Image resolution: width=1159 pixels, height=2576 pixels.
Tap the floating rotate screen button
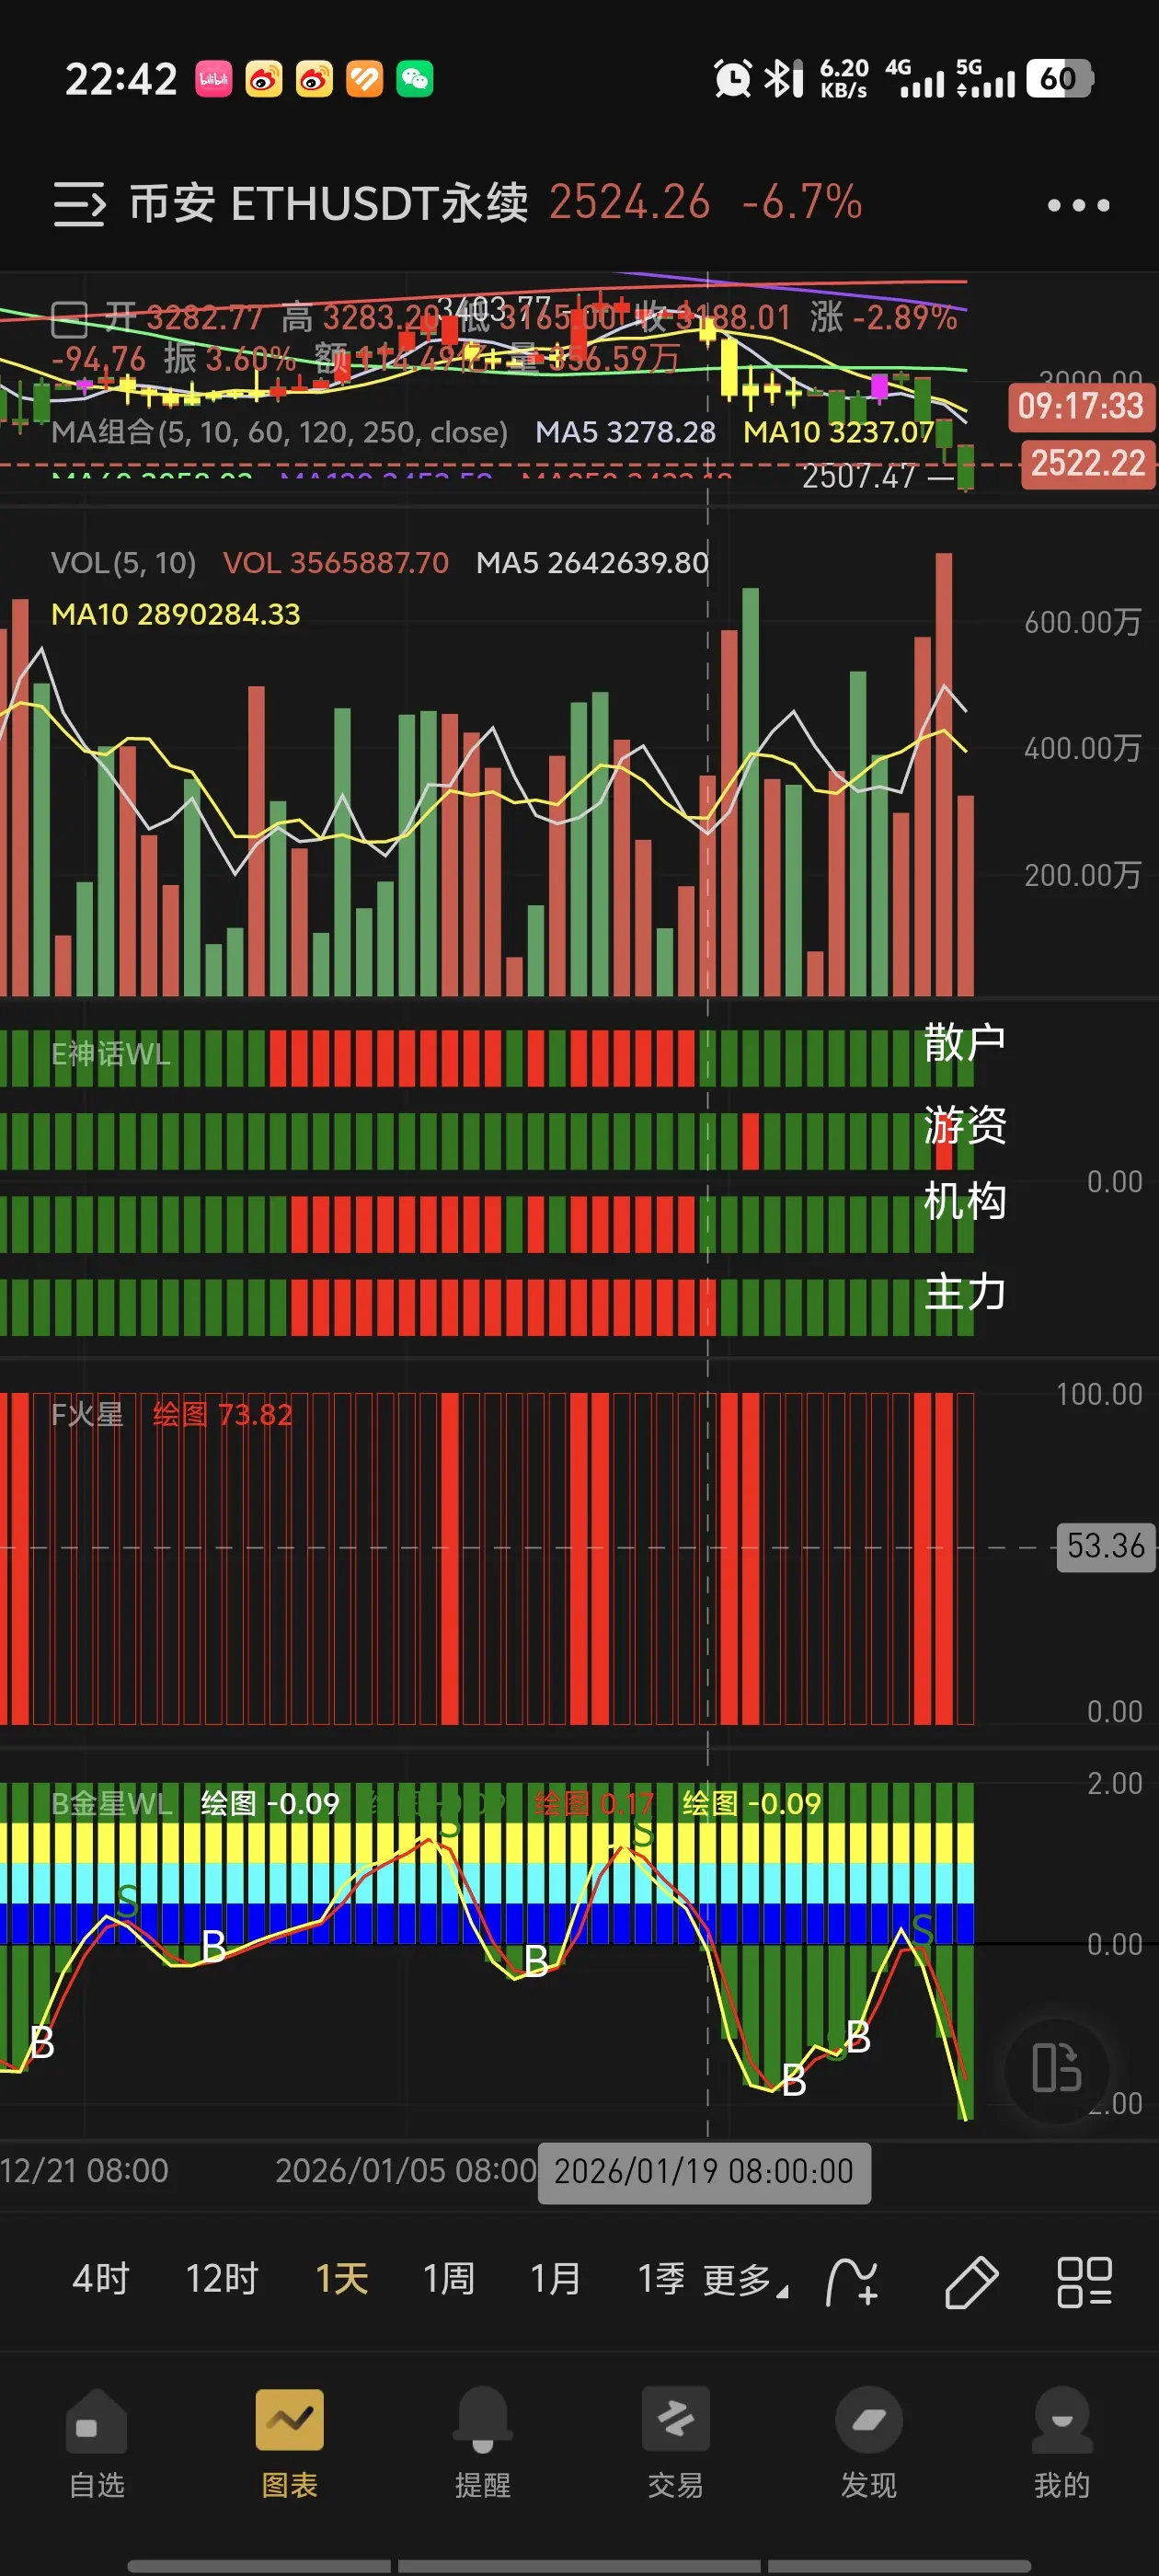coord(1057,2067)
